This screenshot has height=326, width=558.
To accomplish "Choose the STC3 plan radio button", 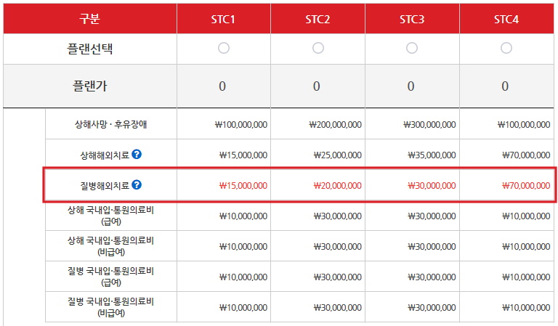I will 412,48.
